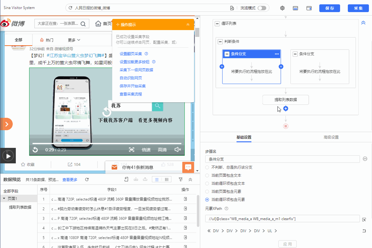Click 查看更多 in the data preview header

tap(70, 179)
